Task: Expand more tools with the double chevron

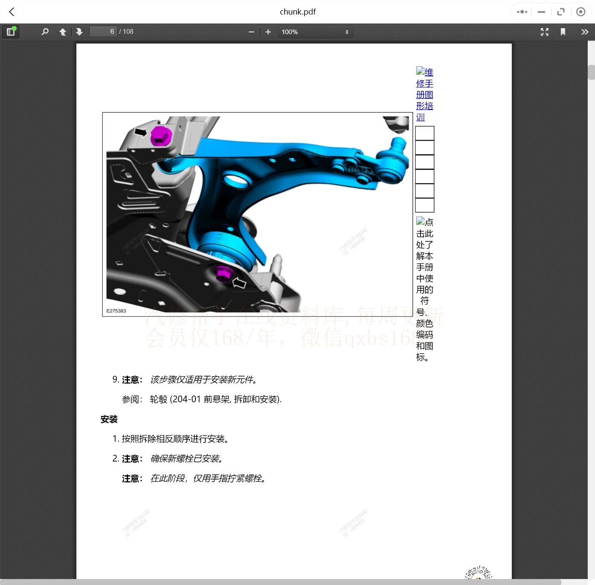Action: (x=585, y=32)
